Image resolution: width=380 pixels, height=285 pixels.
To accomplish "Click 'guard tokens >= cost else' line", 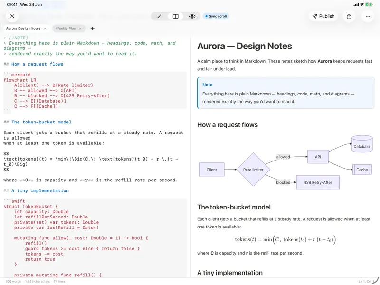I will click(x=82, y=248).
